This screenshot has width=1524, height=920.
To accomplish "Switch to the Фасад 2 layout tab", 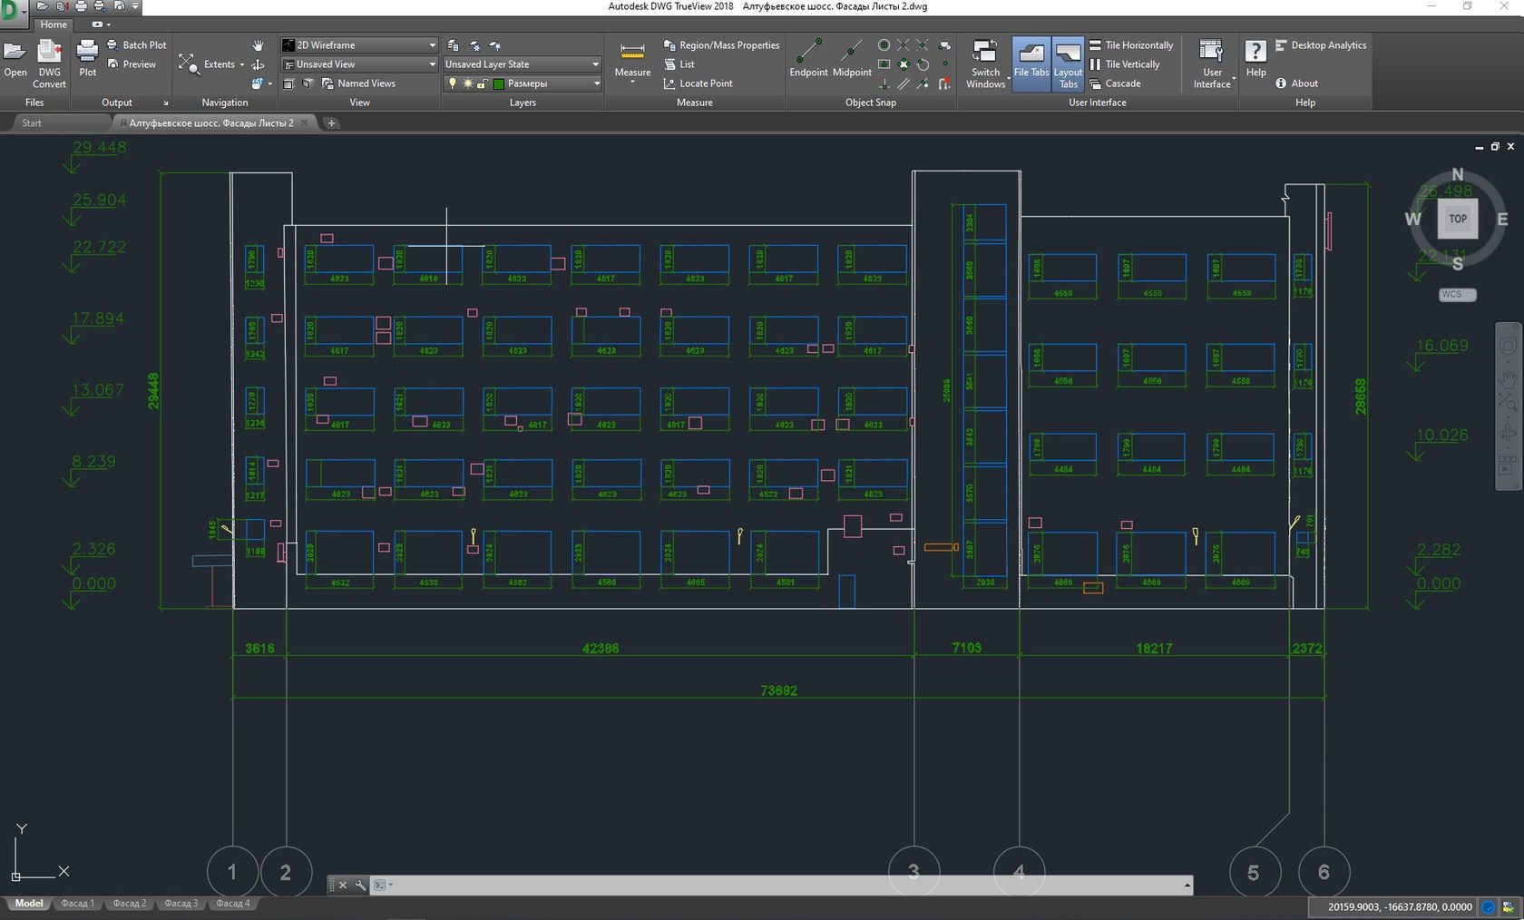I will [129, 904].
